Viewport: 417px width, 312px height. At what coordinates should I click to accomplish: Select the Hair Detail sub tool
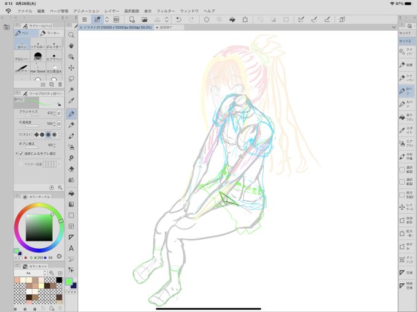pyautogui.click(x=38, y=68)
